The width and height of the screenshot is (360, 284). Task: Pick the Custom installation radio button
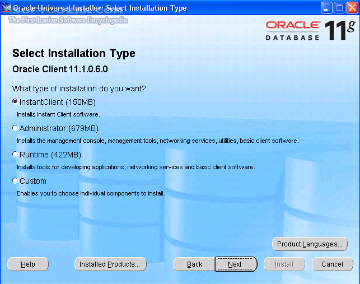tap(15, 181)
